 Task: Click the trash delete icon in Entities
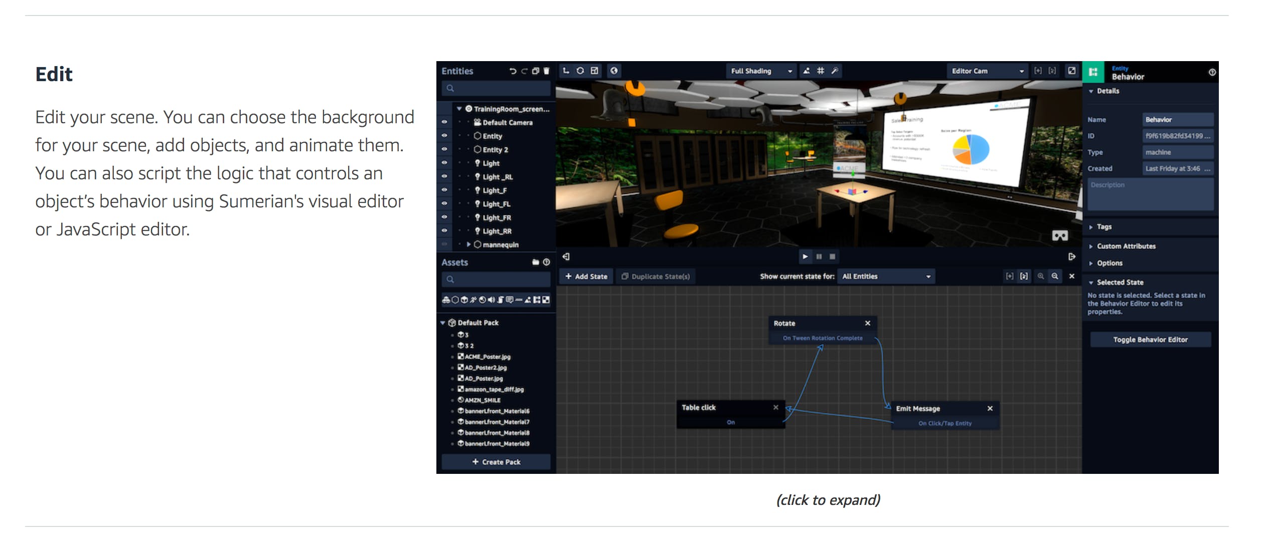[547, 71]
